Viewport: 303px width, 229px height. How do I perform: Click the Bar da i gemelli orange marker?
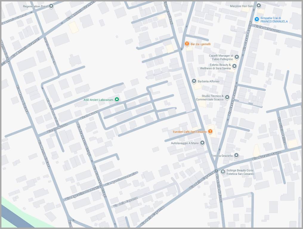coord(187,44)
